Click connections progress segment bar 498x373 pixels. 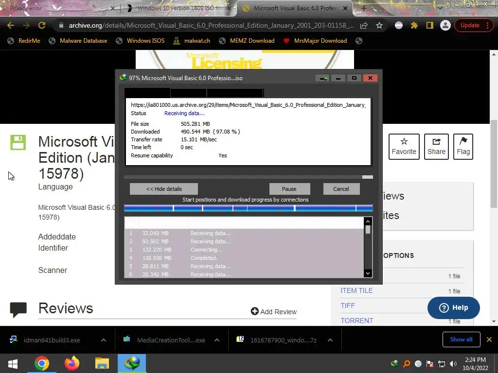coord(249,208)
